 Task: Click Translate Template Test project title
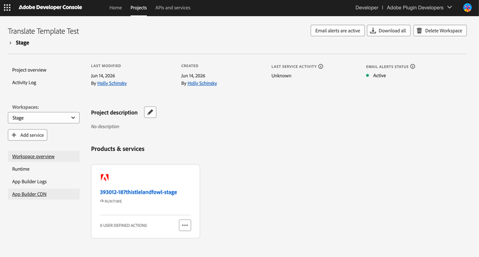pyautogui.click(x=43, y=31)
